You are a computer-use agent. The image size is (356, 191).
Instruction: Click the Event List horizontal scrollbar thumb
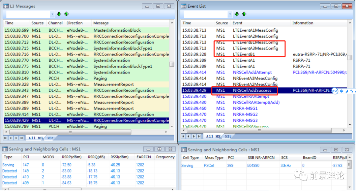pos(259,130)
